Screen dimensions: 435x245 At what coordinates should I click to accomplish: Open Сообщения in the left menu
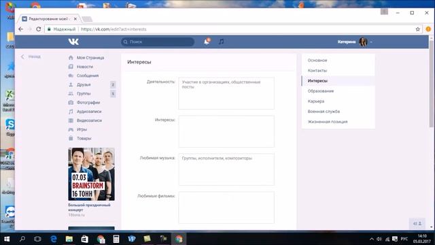click(x=88, y=76)
